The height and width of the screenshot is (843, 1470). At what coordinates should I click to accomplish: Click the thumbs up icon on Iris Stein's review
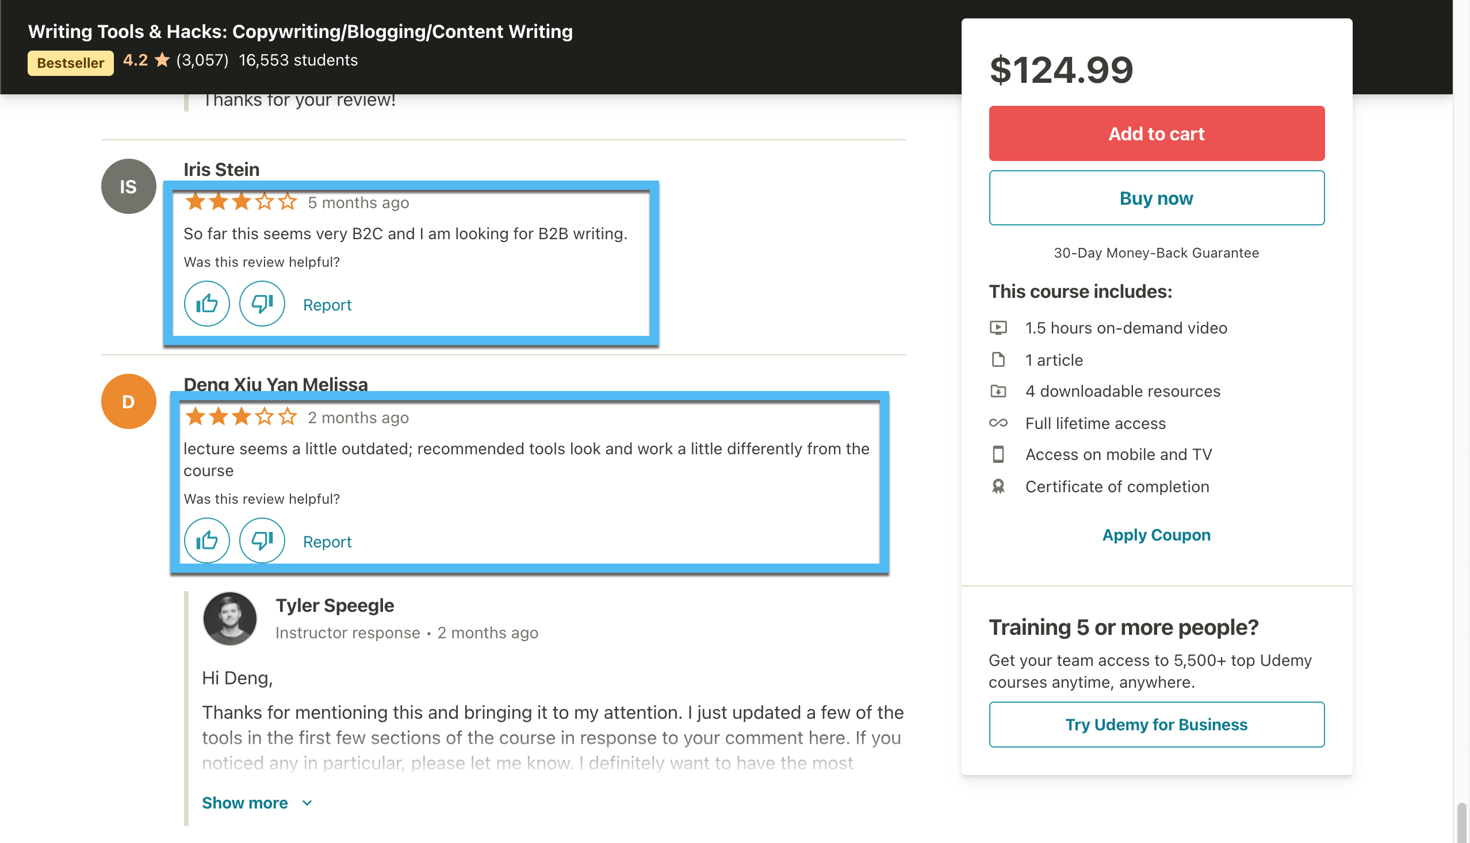(207, 303)
